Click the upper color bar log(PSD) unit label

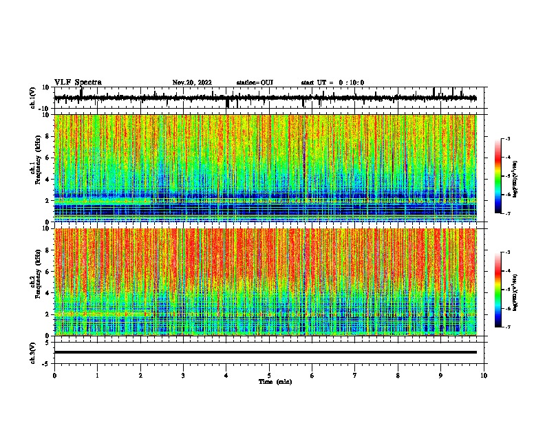tap(515, 180)
